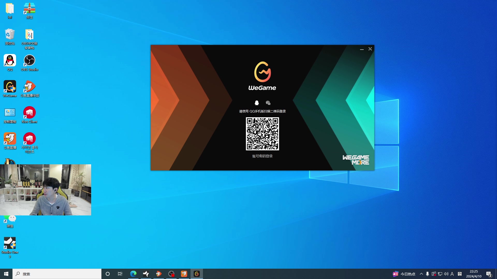Launch 斗鱼直播 desktop shortcut

click(x=10, y=141)
